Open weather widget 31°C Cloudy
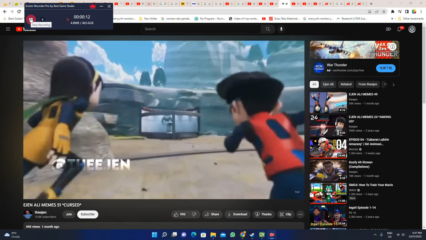Screen dimensions: 426x240 pyautogui.click(x=12, y=235)
